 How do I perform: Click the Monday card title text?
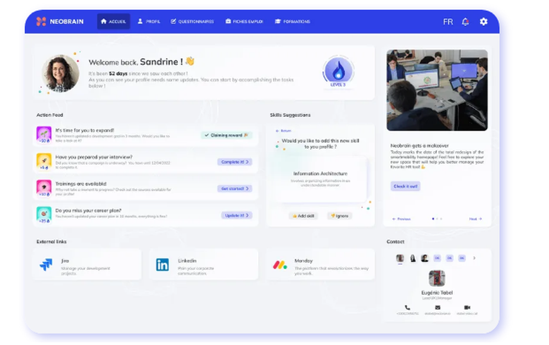(x=304, y=260)
